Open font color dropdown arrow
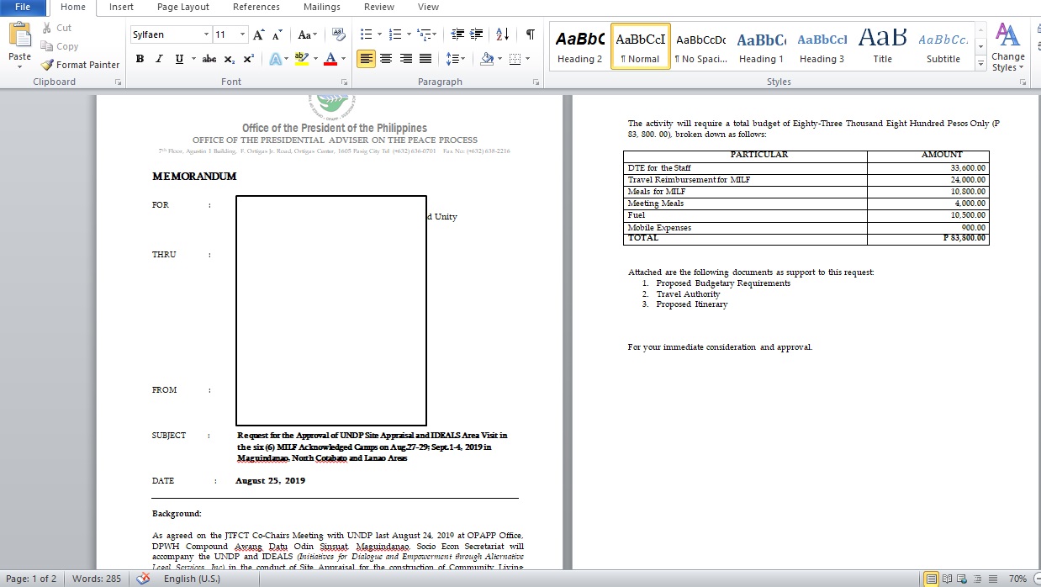 pyautogui.click(x=343, y=59)
